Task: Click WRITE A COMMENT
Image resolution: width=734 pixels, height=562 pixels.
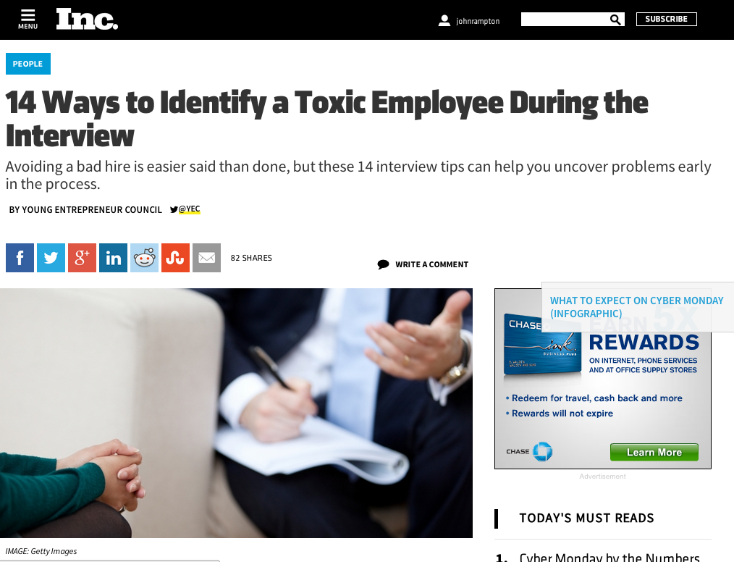Action: pos(423,264)
